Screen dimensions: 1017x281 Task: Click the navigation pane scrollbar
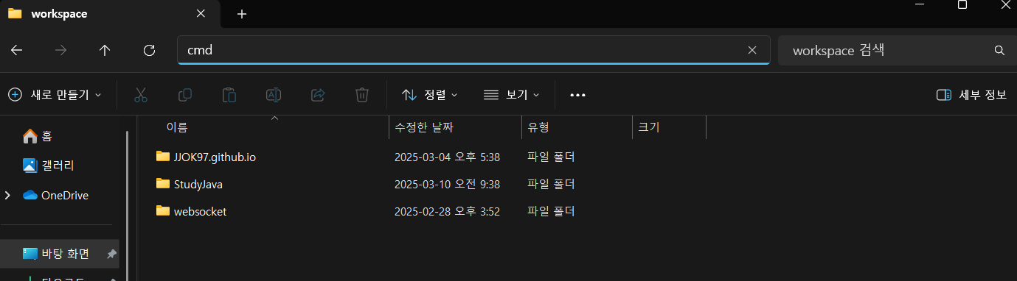pos(127,206)
